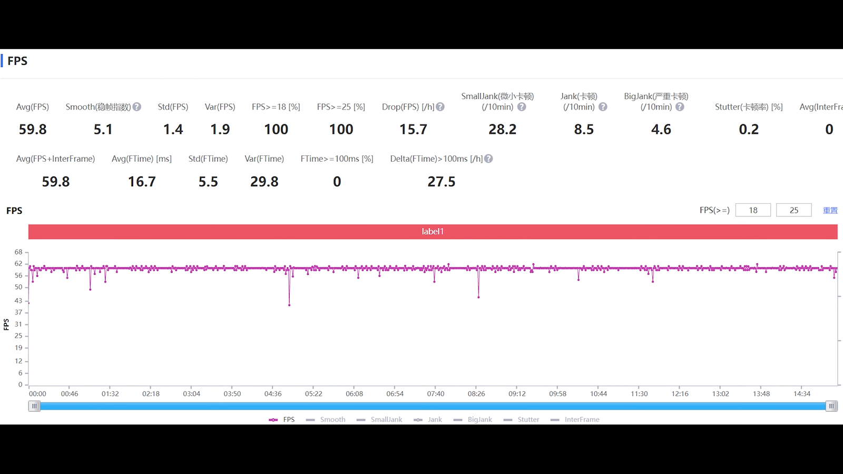Click the deep FPS drop point near 04:36
This screenshot has width=843, height=474.
289,305
